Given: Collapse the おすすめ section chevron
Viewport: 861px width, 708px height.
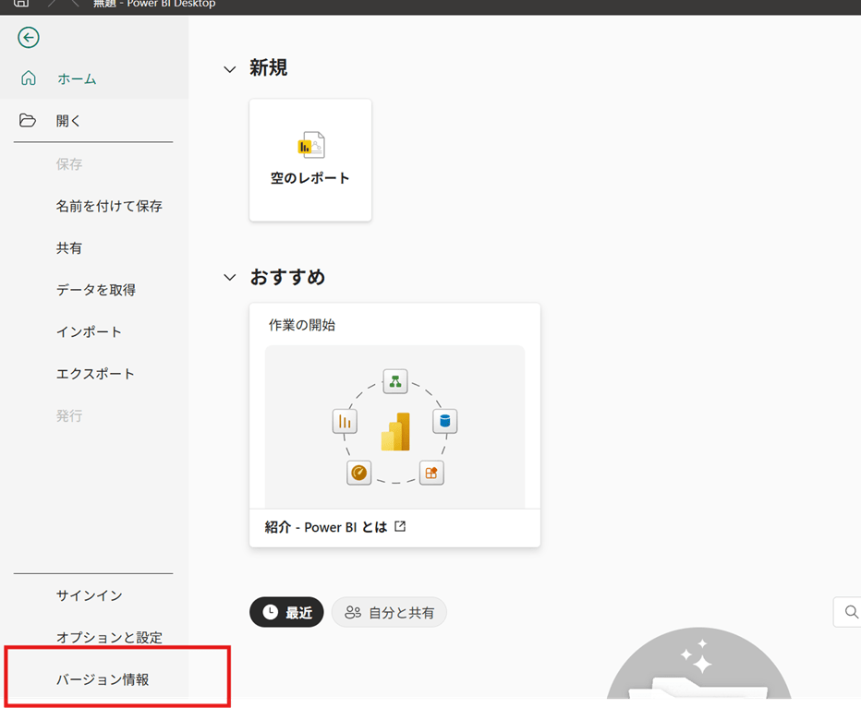Looking at the screenshot, I should click(229, 278).
